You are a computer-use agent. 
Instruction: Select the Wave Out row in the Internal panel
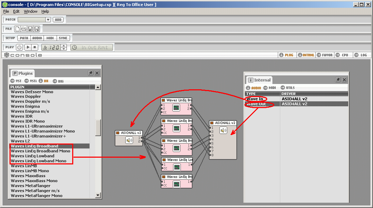coord(297,104)
